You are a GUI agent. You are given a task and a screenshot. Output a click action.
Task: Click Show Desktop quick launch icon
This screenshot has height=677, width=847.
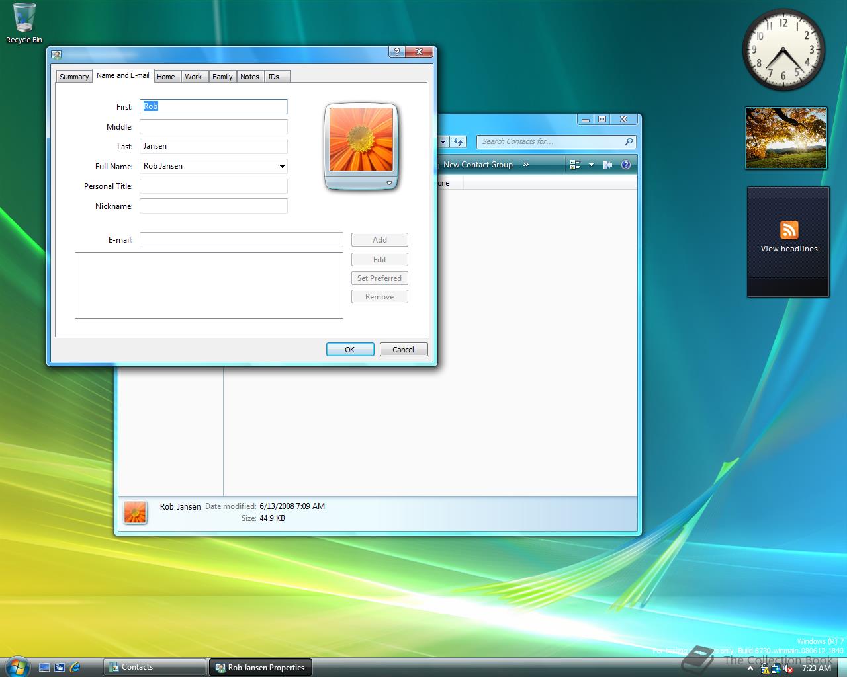pyautogui.click(x=44, y=668)
